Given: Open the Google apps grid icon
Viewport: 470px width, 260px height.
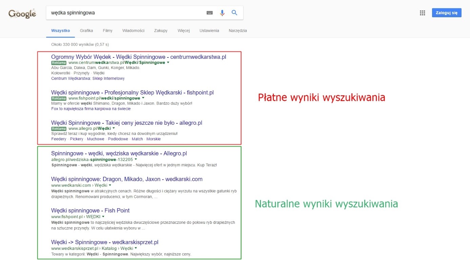Looking at the screenshot, I should tap(422, 13).
